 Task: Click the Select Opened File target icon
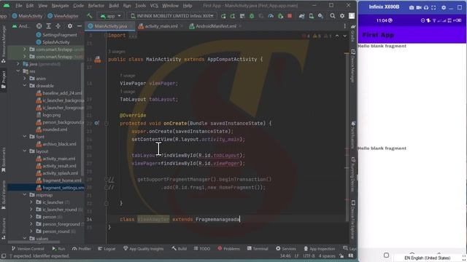tap(39, 26)
